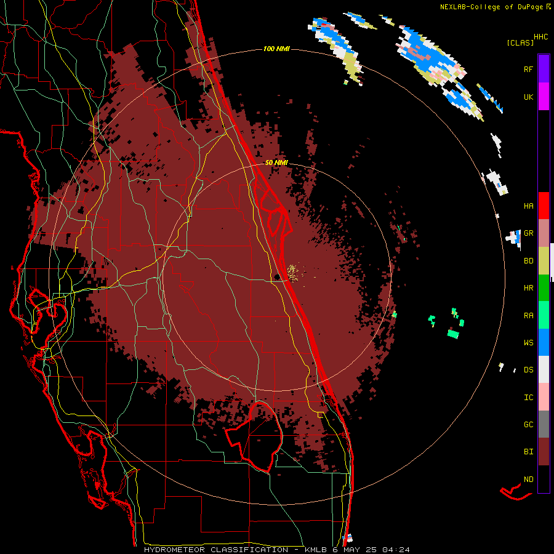The height and width of the screenshot is (554, 554).
Task: Click the DS legend label
Action: coord(529,369)
